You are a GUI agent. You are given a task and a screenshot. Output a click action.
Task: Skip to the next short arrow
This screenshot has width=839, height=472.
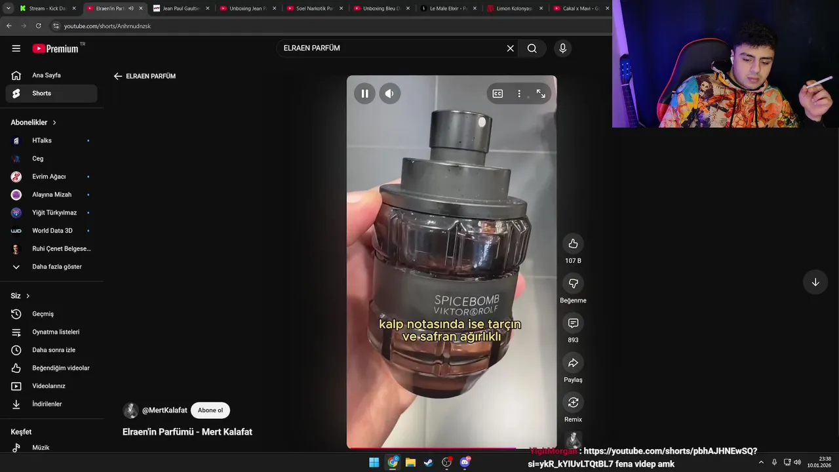(x=815, y=283)
